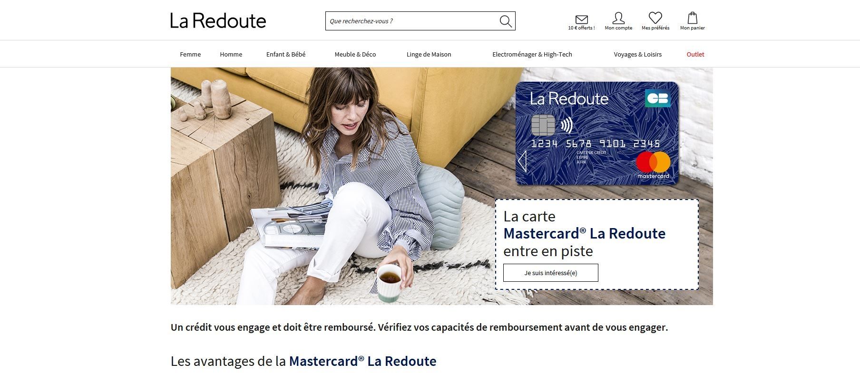
Task: Go to Voyages & Loisirs section
Action: [x=638, y=54]
